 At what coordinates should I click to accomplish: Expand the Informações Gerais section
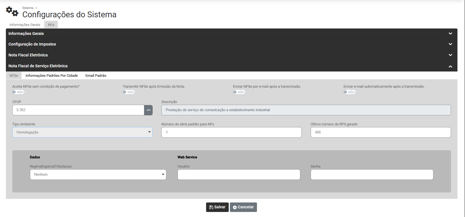(450, 34)
